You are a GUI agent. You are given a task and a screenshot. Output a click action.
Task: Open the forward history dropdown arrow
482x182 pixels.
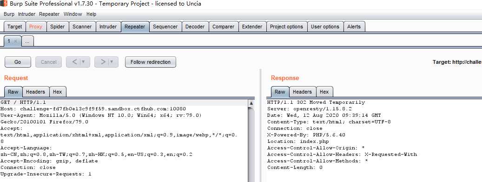point(112,62)
